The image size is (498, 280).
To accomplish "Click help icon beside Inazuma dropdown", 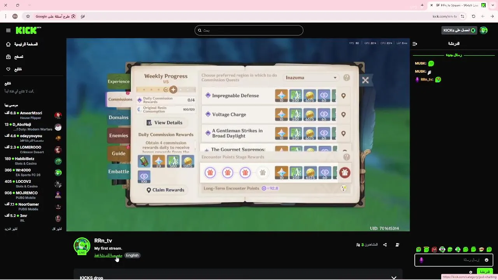I will point(346,78).
